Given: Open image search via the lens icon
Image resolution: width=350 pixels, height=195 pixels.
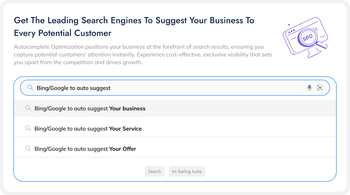Looking at the screenshot, I should [320, 88].
